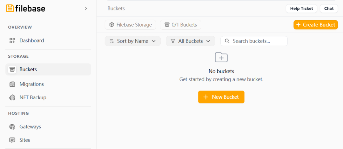Click the Sites chat-page icon
The height and width of the screenshot is (149, 343).
[12, 140]
